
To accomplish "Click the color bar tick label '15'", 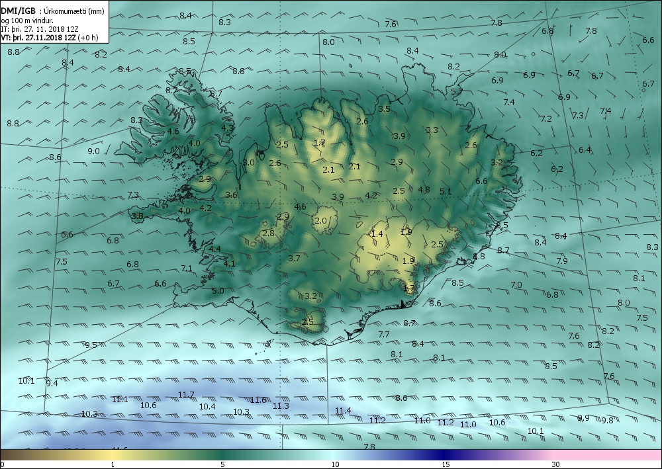I will click(x=446, y=464).
